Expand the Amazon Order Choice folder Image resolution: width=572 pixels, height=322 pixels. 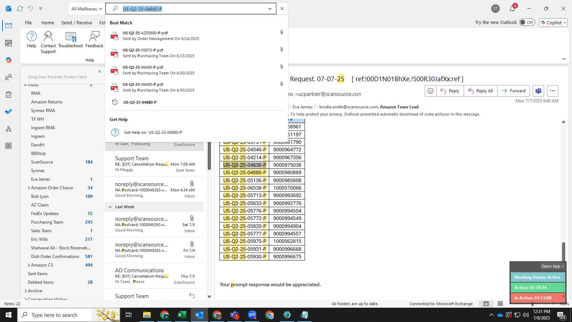29,188
